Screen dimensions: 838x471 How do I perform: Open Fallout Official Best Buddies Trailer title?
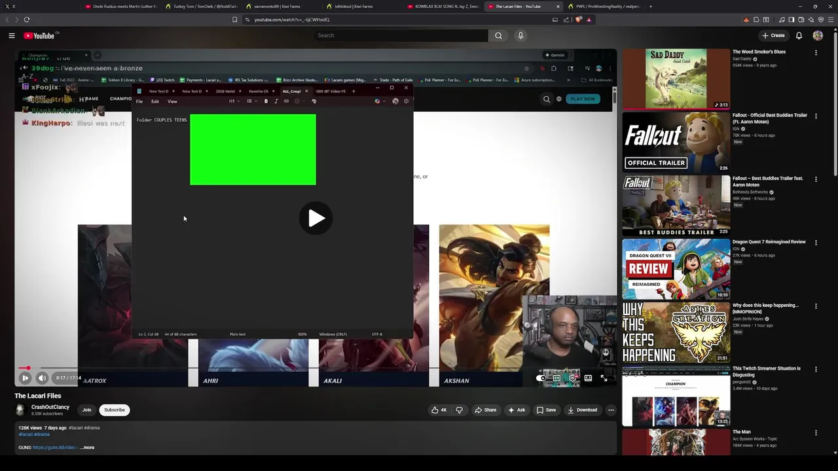(x=770, y=118)
